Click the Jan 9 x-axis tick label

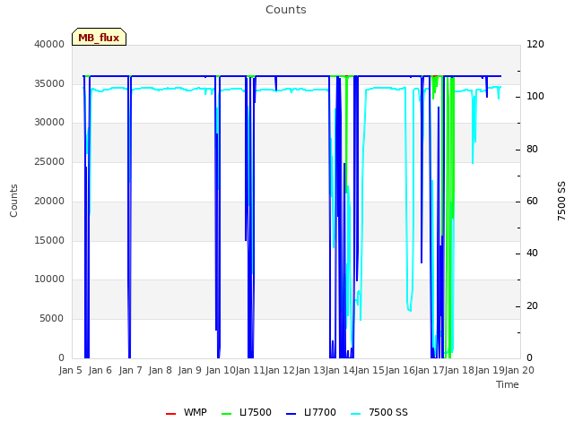[x=189, y=370]
